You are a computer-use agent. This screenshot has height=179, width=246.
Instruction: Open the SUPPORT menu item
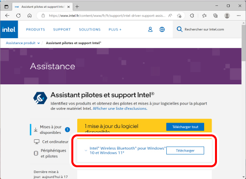coord(62,29)
